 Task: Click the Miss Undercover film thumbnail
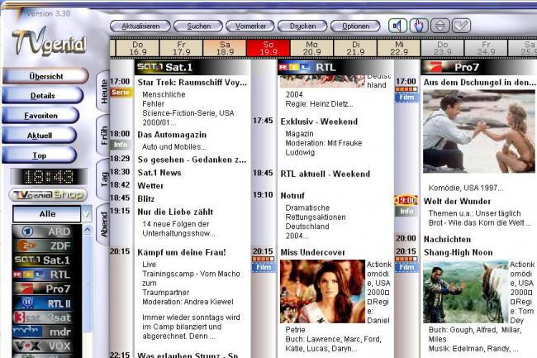click(322, 291)
